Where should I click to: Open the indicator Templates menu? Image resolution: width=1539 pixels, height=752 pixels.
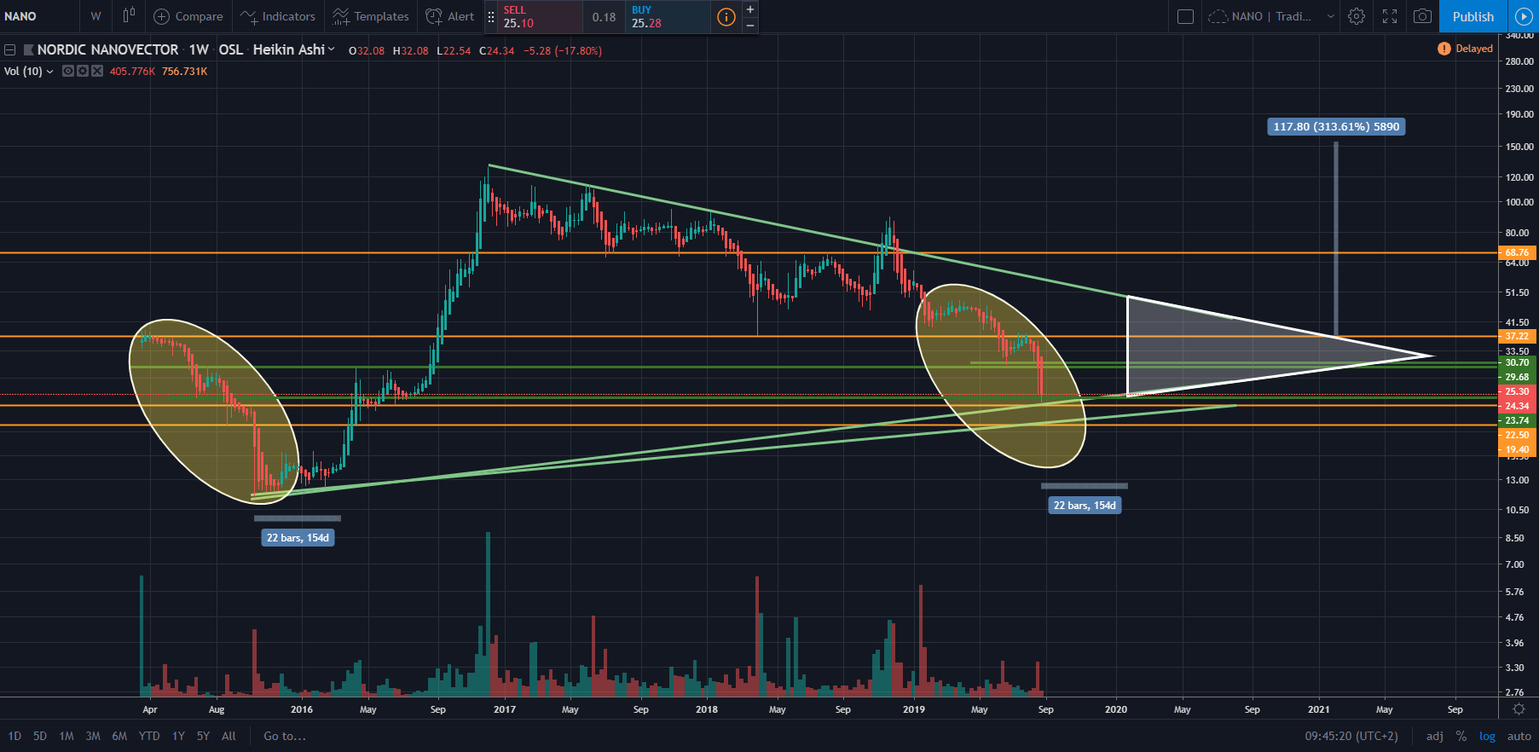371,16
